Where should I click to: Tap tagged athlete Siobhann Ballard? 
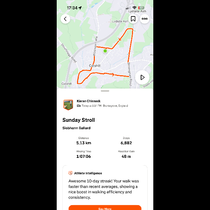coord(76,128)
